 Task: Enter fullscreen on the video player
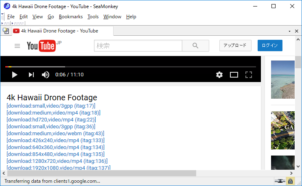coord(249,75)
